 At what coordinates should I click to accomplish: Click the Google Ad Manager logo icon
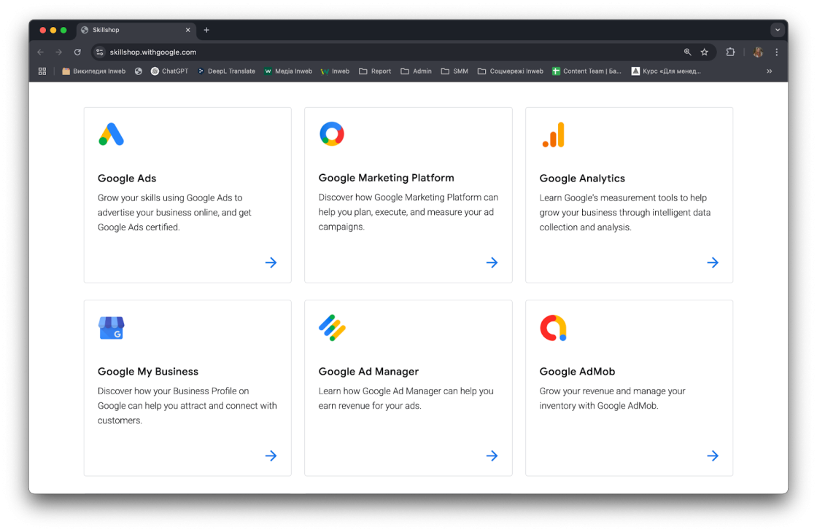click(332, 328)
